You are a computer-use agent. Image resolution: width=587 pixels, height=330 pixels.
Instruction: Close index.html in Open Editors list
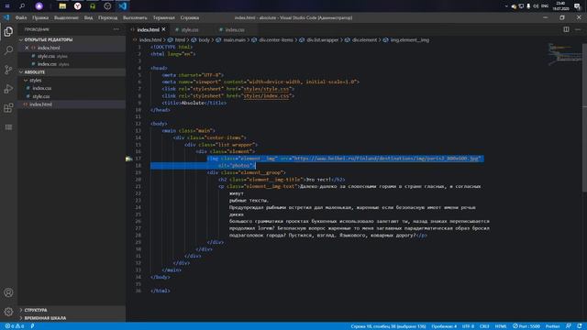click(27, 48)
